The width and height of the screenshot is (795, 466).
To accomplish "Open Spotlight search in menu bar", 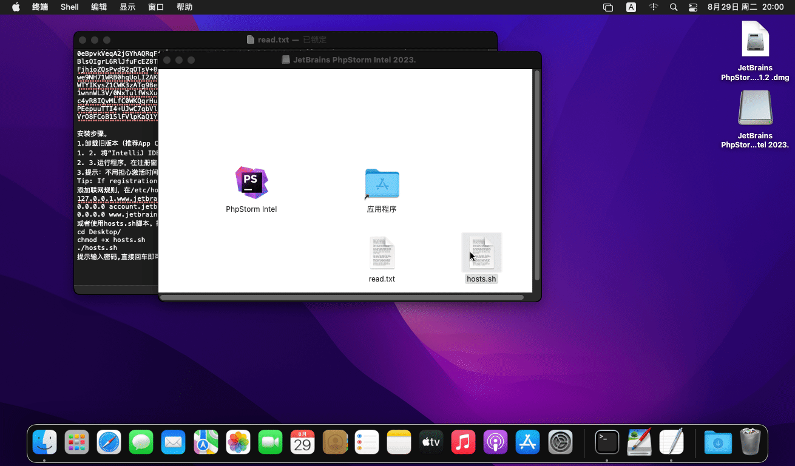I will coord(674,7).
